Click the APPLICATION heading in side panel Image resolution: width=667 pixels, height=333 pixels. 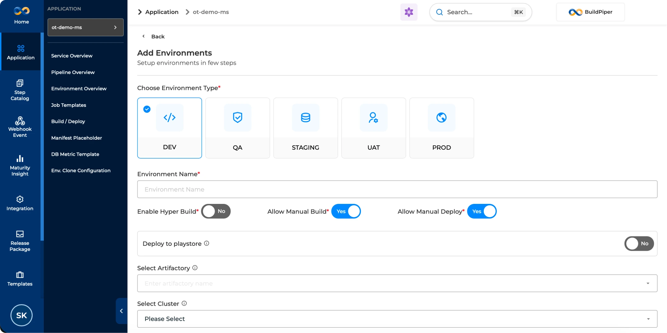64,9
